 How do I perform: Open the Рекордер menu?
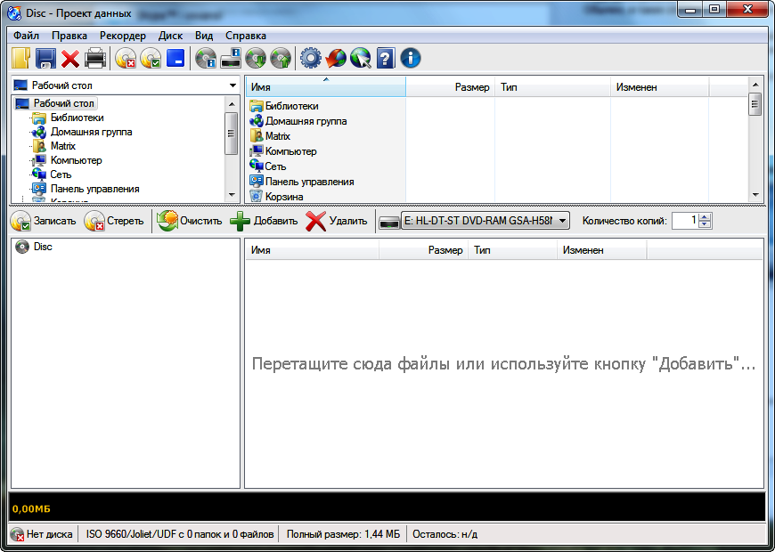122,36
